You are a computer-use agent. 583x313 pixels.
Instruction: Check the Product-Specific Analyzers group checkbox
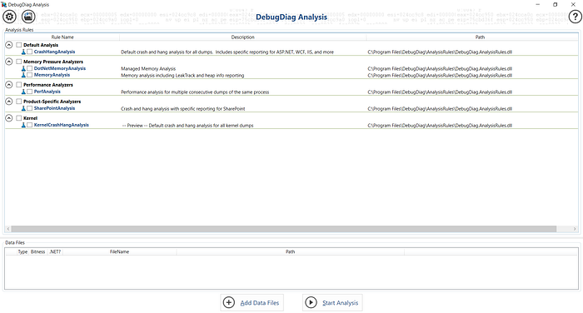click(x=19, y=101)
